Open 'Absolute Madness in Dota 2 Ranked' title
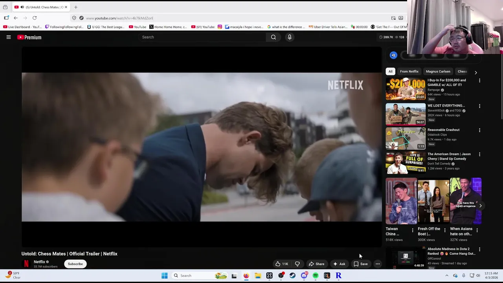Viewport: 503px width, 283px height. coord(451,251)
